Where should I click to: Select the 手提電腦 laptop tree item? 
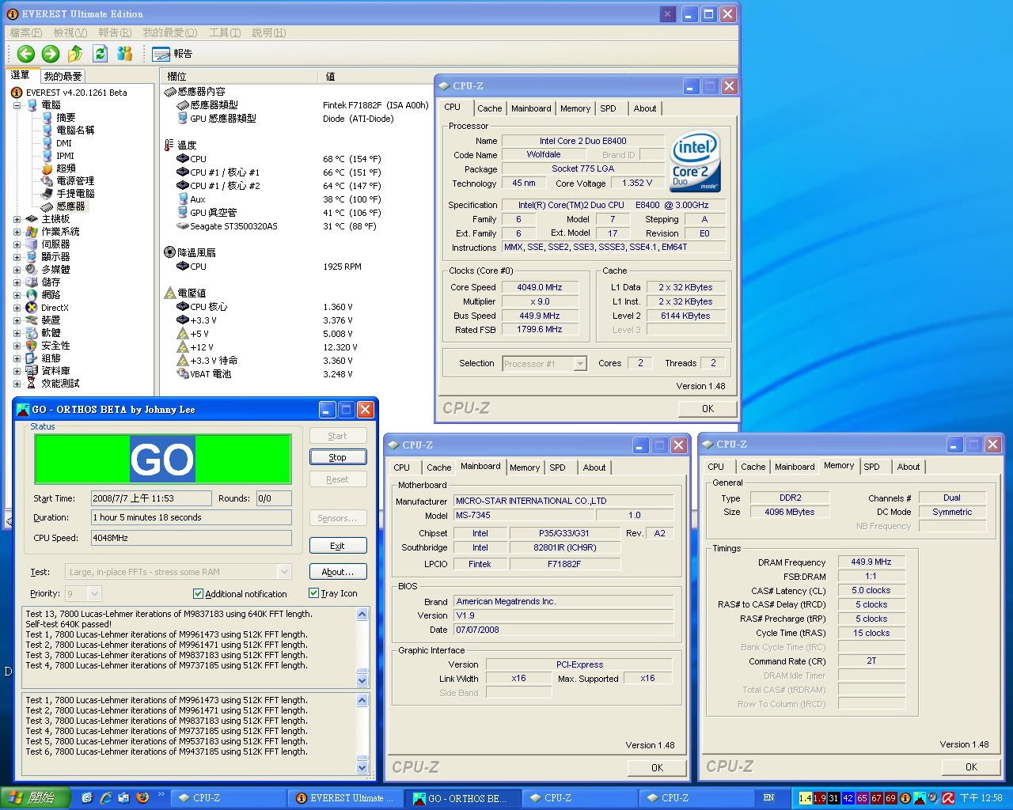[75, 193]
